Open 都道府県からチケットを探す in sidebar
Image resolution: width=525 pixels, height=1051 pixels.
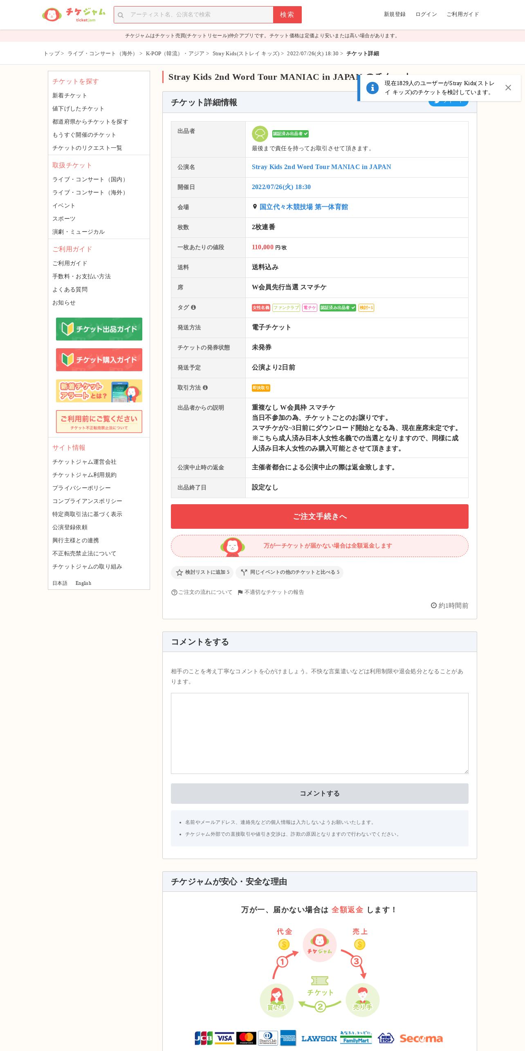(90, 122)
